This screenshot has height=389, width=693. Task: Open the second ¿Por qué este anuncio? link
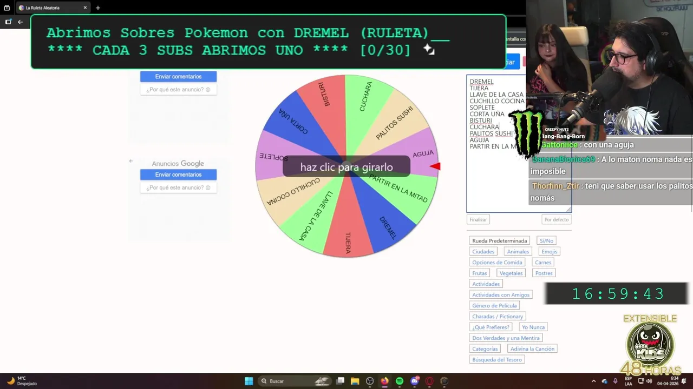coord(178,187)
